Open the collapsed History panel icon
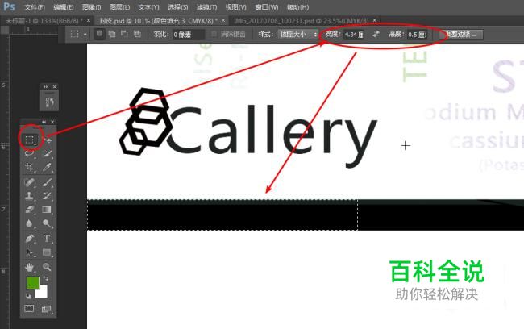524x329 pixels. [49, 102]
